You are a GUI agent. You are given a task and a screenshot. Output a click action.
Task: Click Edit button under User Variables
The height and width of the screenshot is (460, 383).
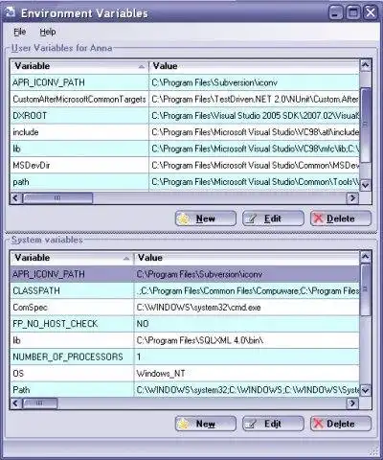click(273, 218)
